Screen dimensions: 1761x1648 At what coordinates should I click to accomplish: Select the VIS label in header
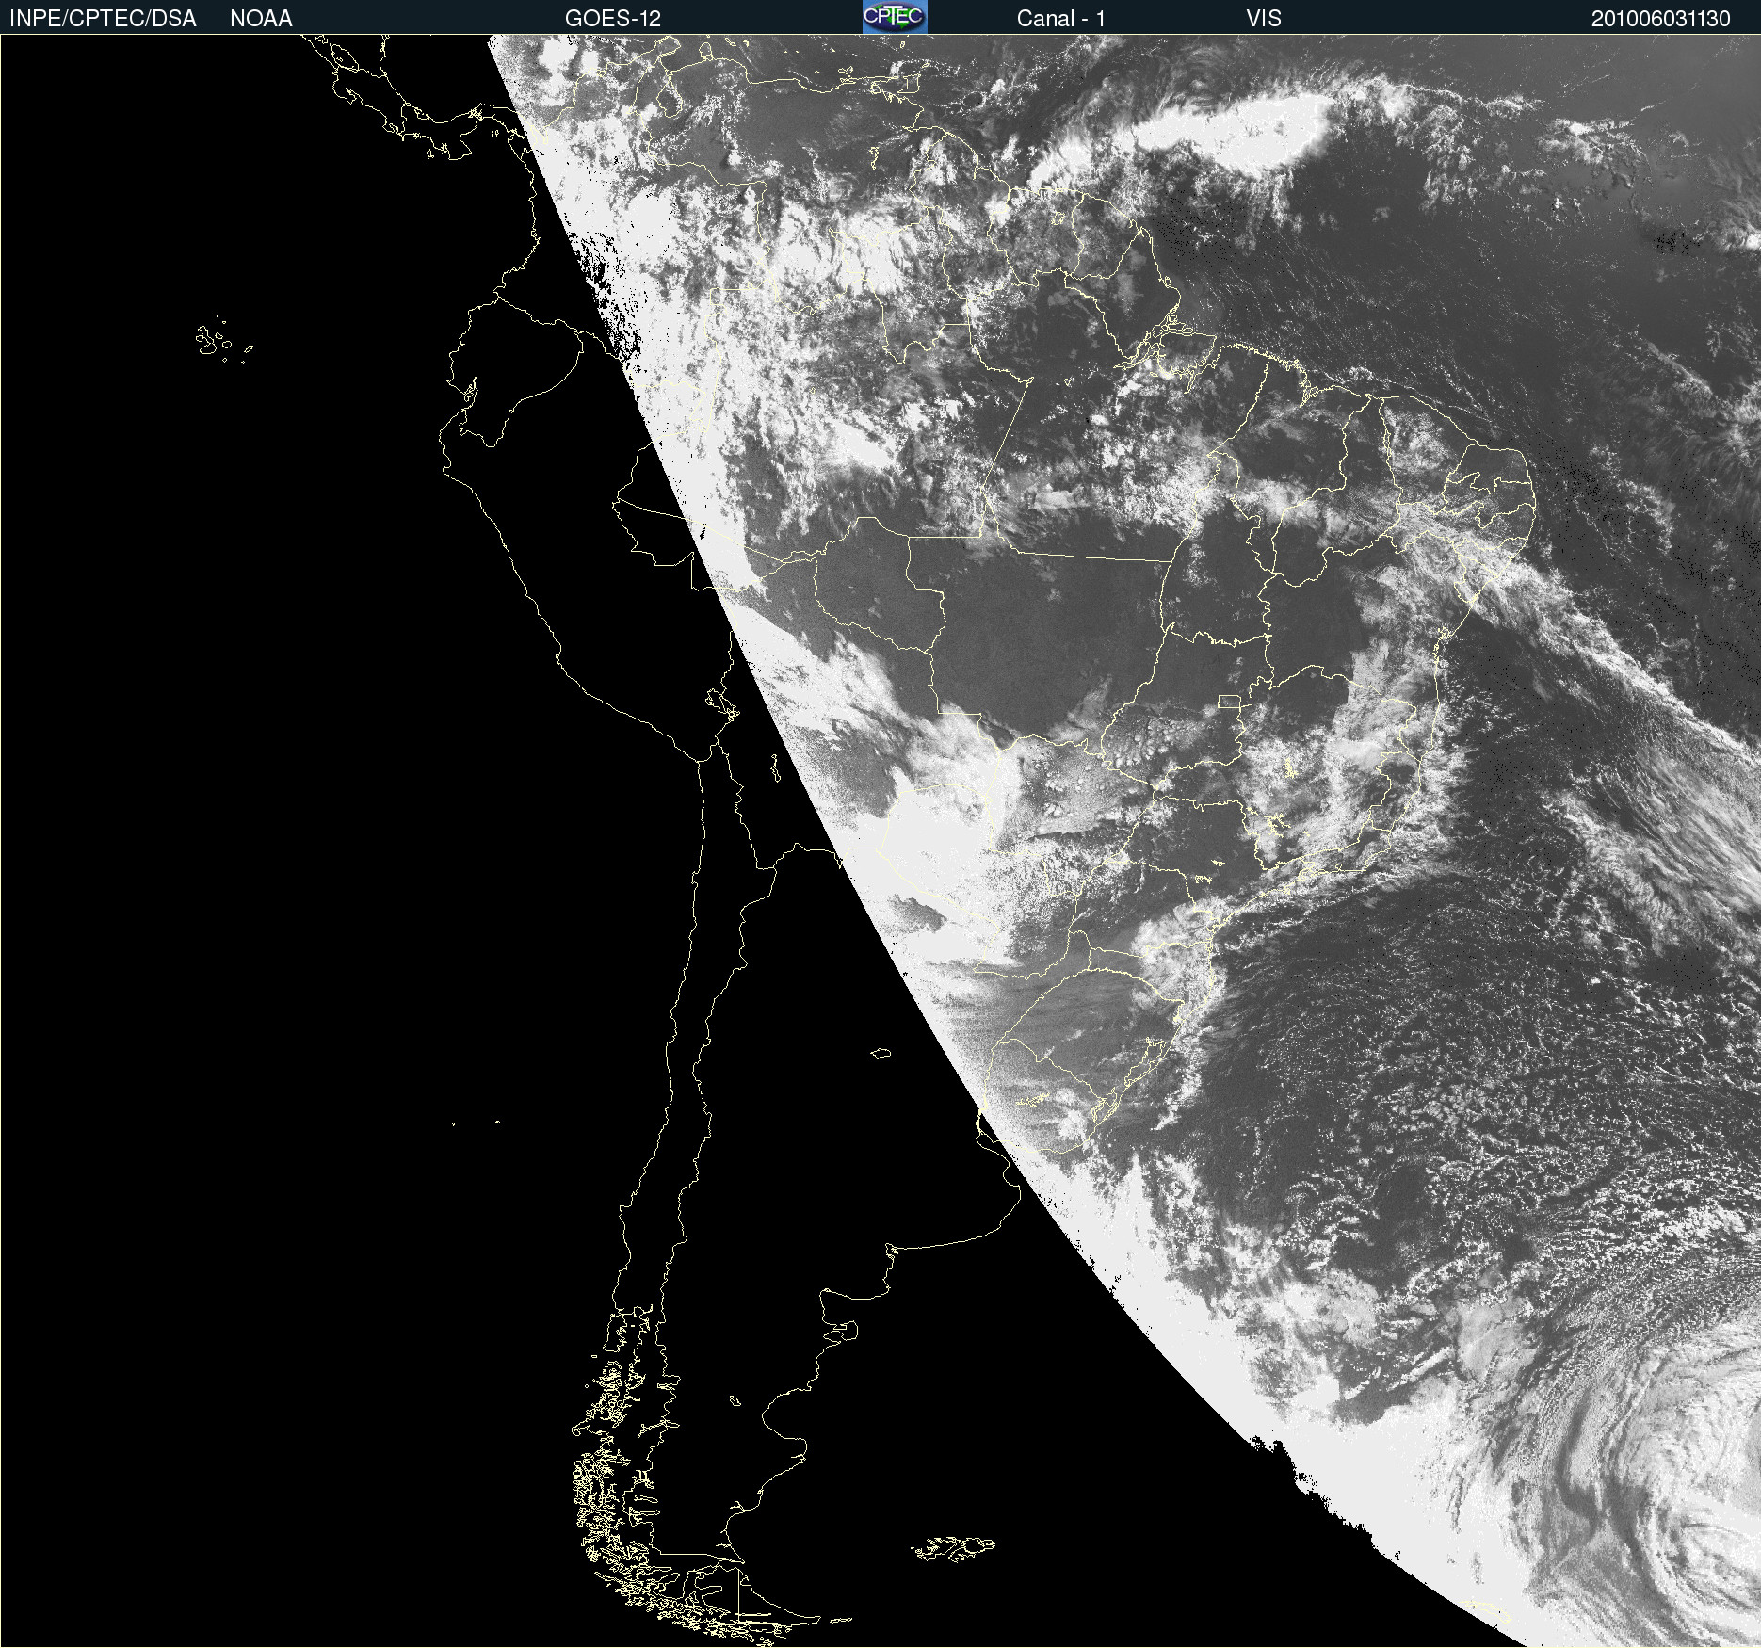tap(1264, 19)
